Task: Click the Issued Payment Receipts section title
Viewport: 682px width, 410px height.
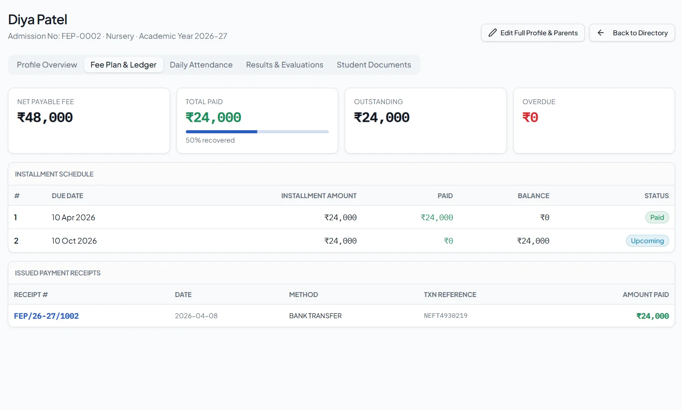Action: [58, 273]
